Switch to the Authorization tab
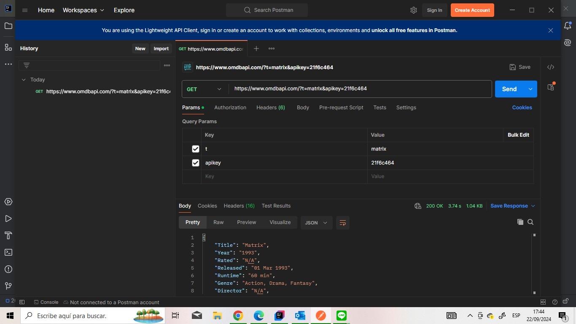Image resolution: width=576 pixels, height=324 pixels. click(230, 108)
